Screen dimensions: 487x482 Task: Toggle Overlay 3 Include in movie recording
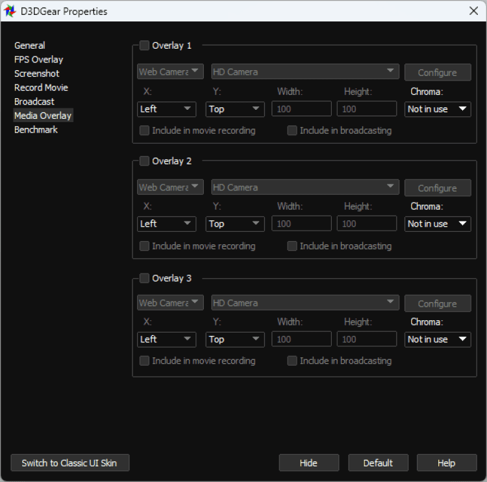[x=144, y=361]
